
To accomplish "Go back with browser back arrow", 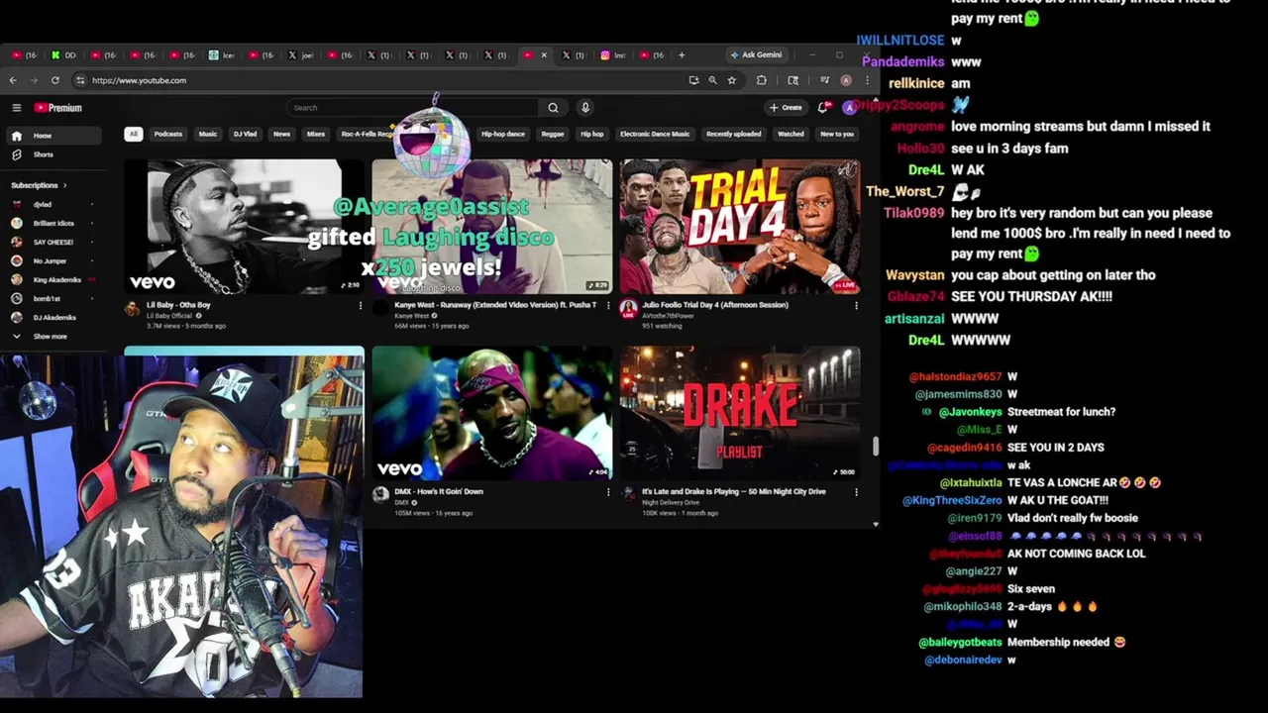I will pos(13,80).
